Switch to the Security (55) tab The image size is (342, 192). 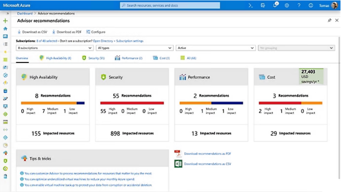click(93, 58)
